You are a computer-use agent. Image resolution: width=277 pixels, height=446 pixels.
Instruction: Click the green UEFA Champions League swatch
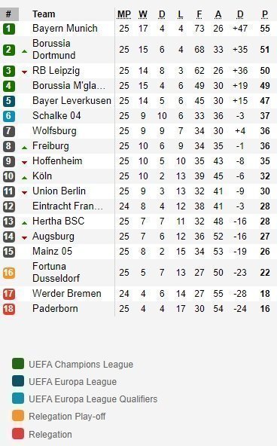tap(18, 364)
